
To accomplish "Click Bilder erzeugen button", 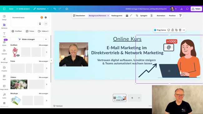I will [27, 39].
